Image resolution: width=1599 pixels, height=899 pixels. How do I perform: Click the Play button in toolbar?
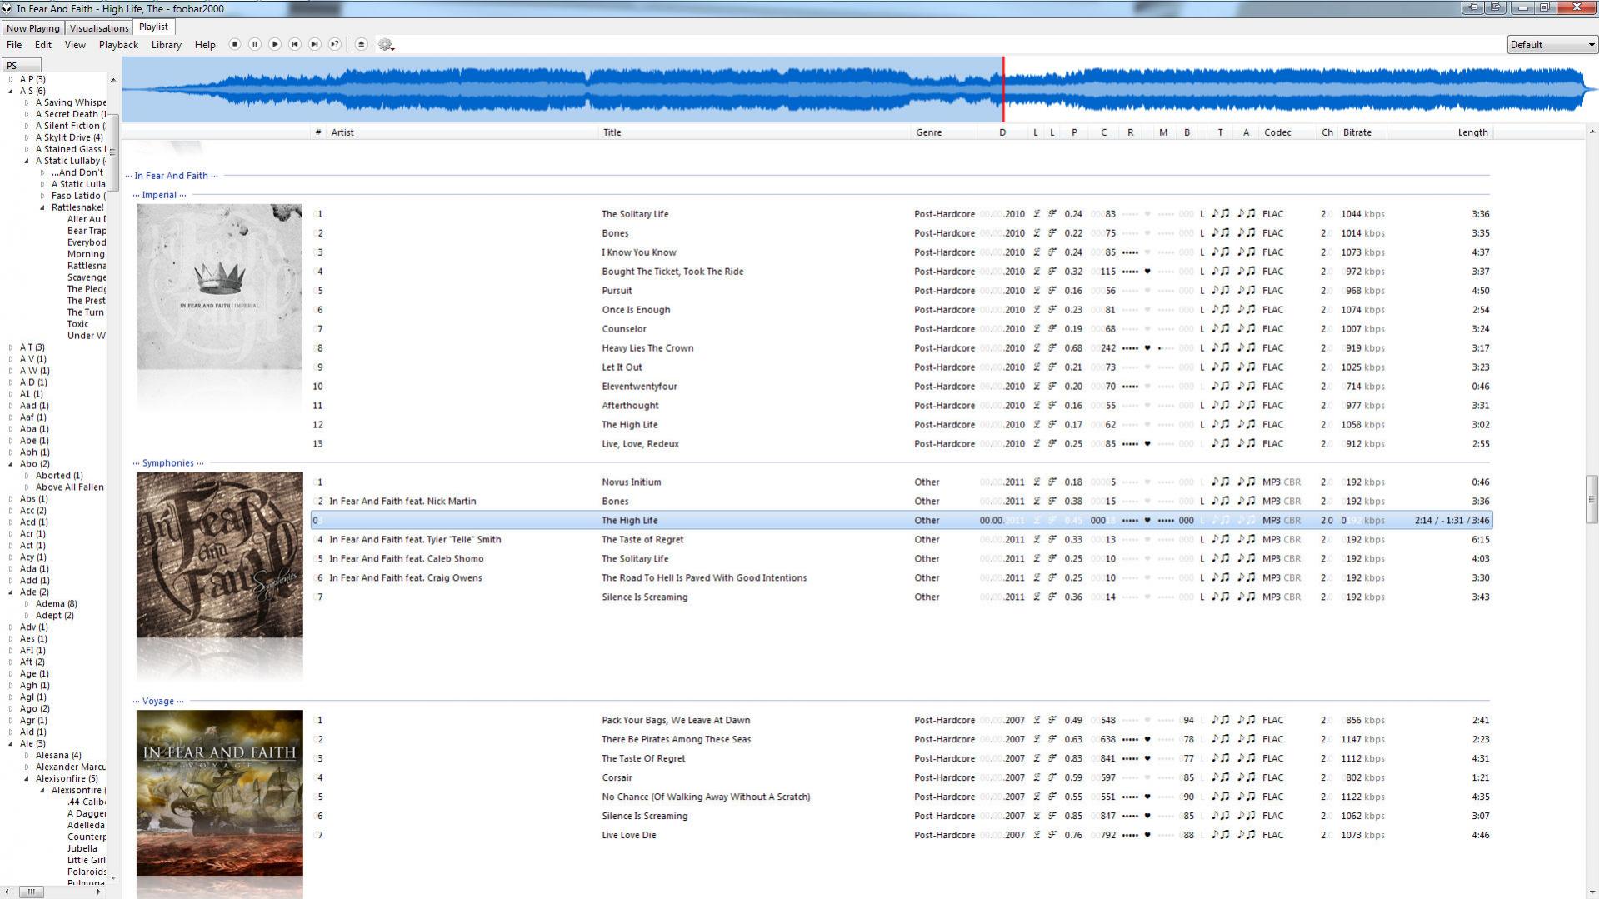tap(275, 44)
